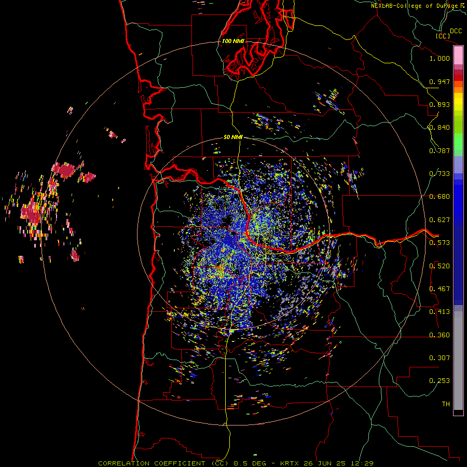Click the 0.733 legend value
This screenshot has width=467, height=467.
[x=439, y=174]
